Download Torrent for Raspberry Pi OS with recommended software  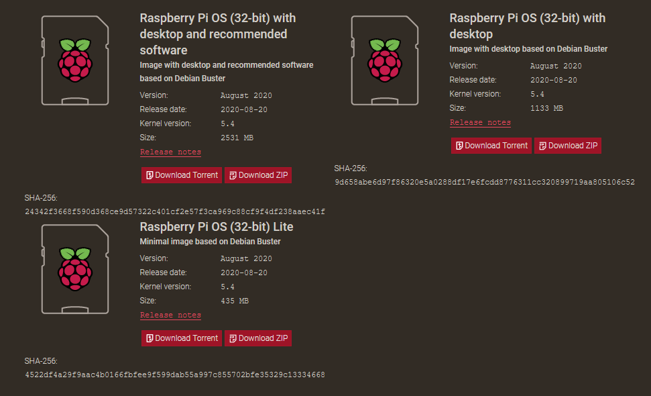coord(182,175)
